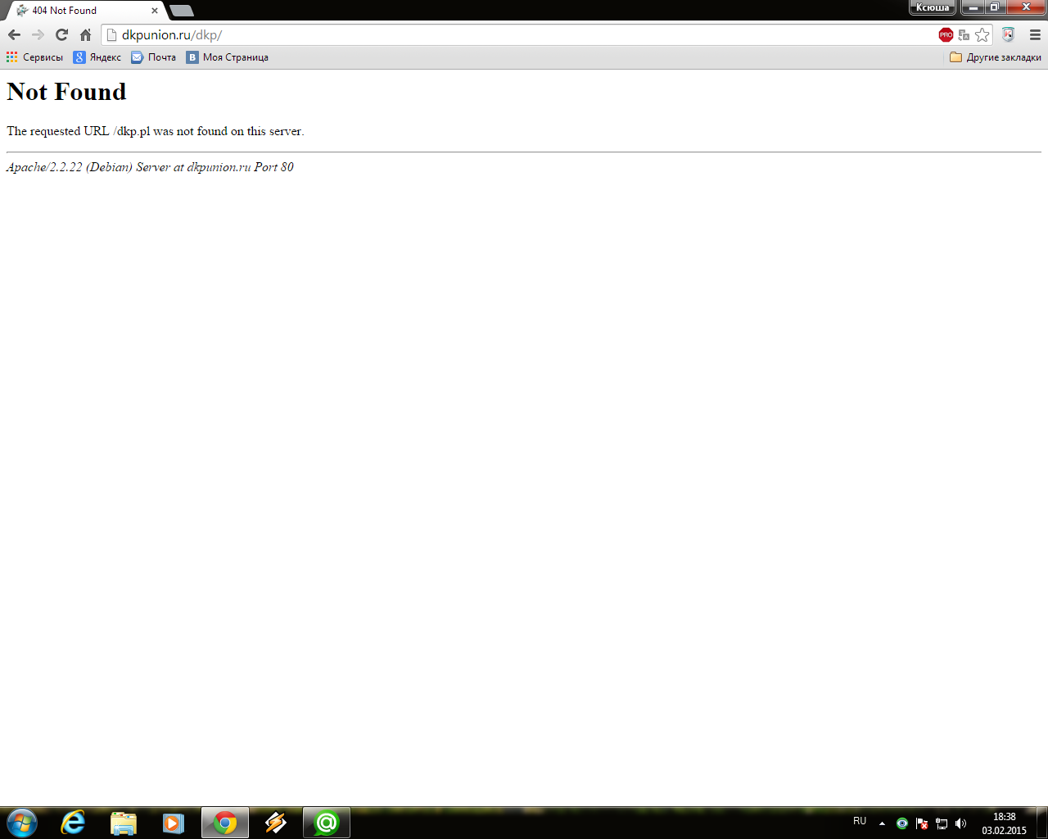Screen dimensions: 1048x839
Task: Minimize the Chrome window
Action: pyautogui.click(x=973, y=7)
